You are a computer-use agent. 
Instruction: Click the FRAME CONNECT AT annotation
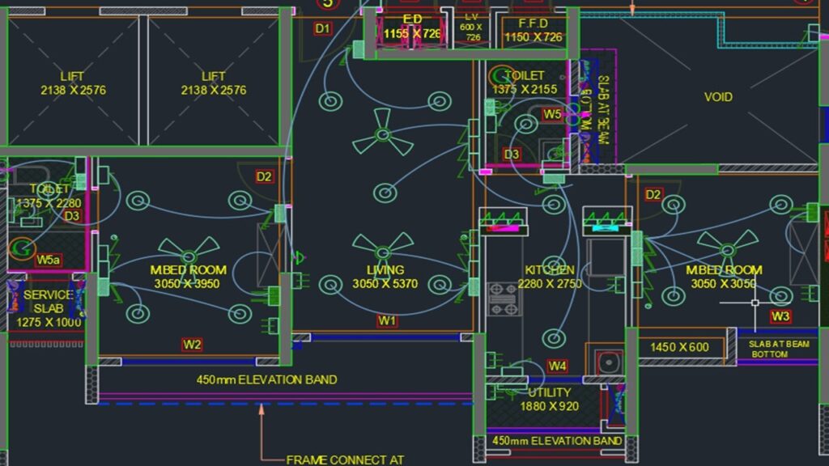coord(345,460)
